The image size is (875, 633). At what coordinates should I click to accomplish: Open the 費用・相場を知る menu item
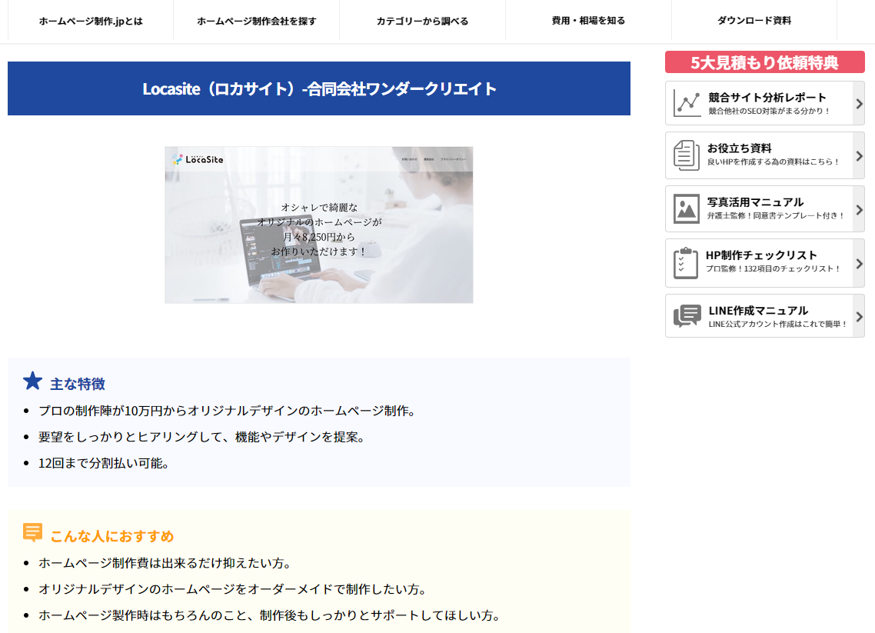[588, 21]
